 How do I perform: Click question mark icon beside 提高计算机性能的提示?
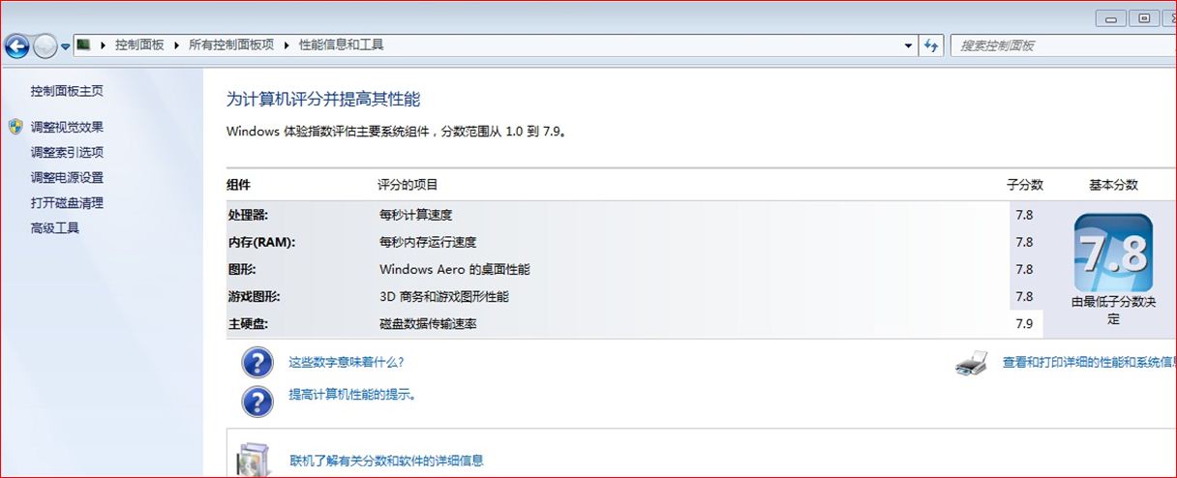coord(257,401)
